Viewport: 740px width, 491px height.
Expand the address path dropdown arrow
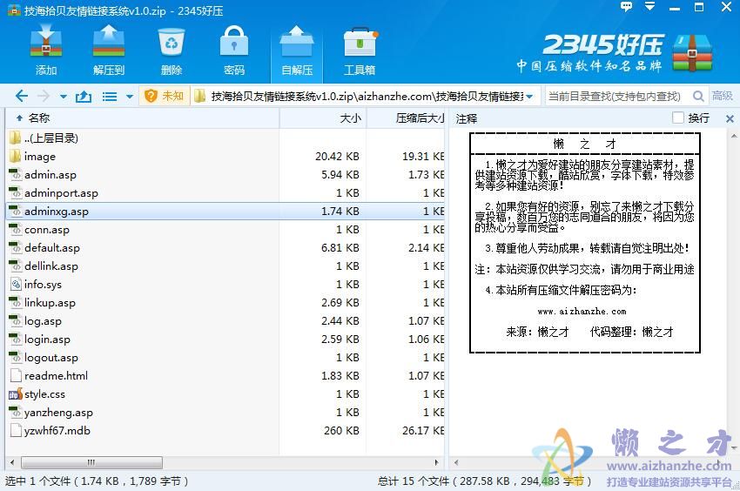pyautogui.click(x=530, y=97)
